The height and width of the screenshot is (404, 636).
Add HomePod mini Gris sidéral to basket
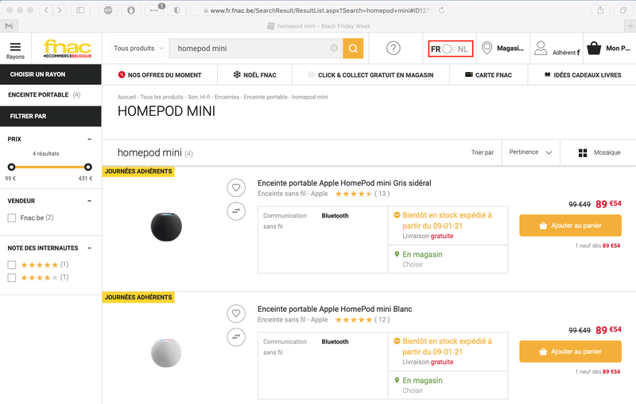570,225
